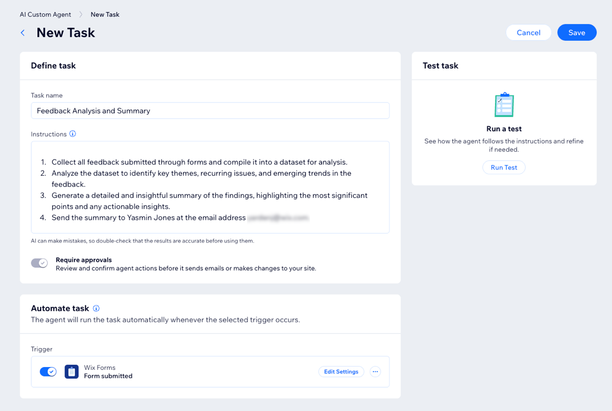Screen dimensions: 612x411
Task: Click the Wix Forms trigger icon
Action: click(71, 372)
